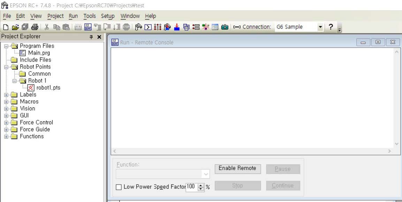Open the I/O Monitor dots icon
This screenshot has height=202, width=402.
point(158,27)
